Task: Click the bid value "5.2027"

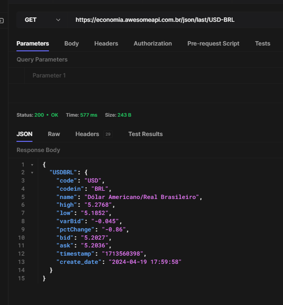Action: [94, 238]
